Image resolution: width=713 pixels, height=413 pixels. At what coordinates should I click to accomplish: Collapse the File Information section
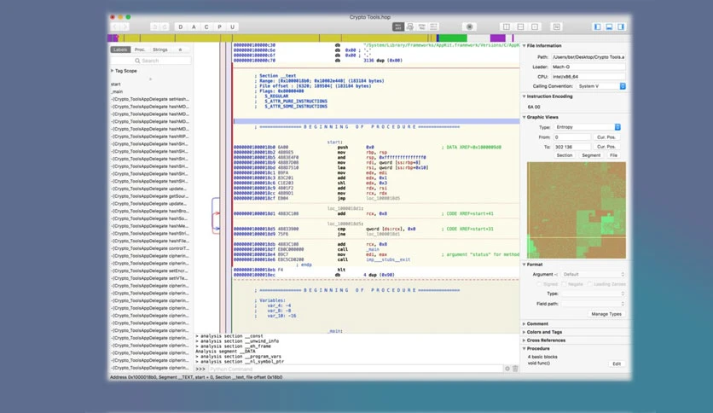[x=524, y=46]
